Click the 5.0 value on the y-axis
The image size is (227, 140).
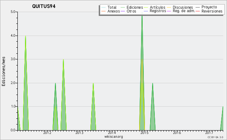tap(13, 12)
